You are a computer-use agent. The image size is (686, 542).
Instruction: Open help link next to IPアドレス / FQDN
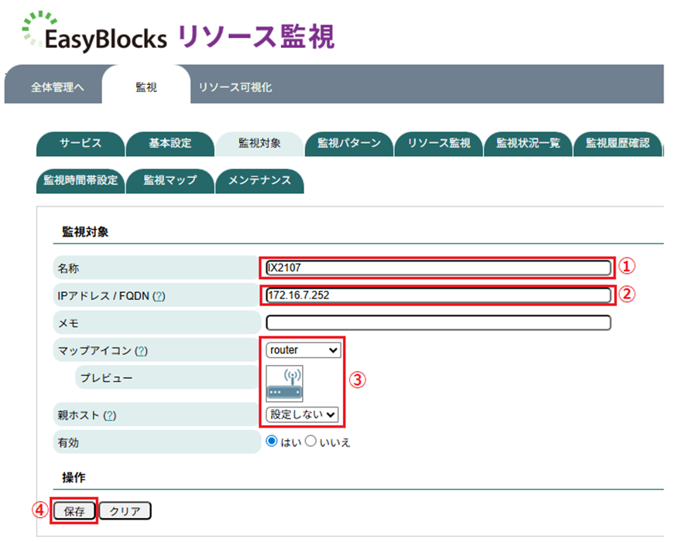[159, 296]
